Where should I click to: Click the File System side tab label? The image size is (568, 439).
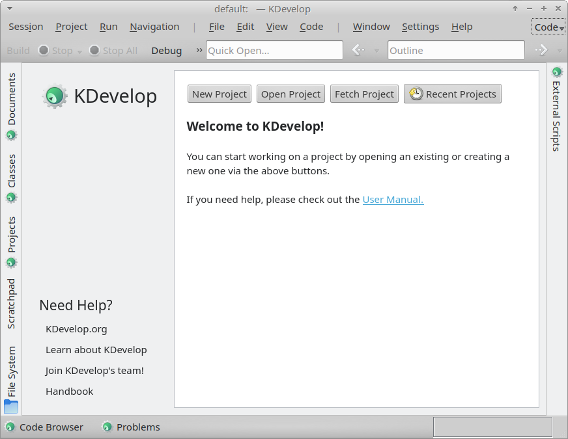(x=12, y=371)
